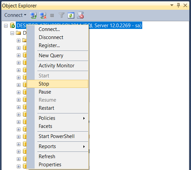Screen dimensions: 191x170
Task: Toggle the Auto Hide pin icon
Action: point(178,5)
